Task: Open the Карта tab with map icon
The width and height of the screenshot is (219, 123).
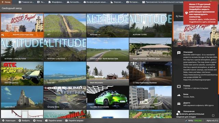Action: pos(41,2)
